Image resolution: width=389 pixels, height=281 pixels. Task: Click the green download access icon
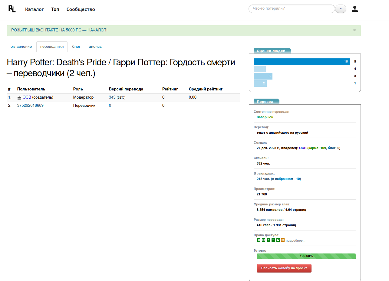click(x=268, y=240)
